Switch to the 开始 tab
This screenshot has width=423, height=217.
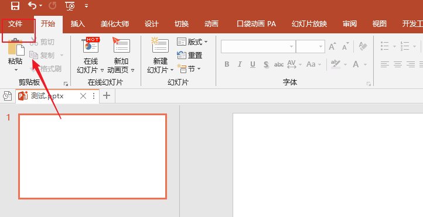pyautogui.click(x=48, y=24)
